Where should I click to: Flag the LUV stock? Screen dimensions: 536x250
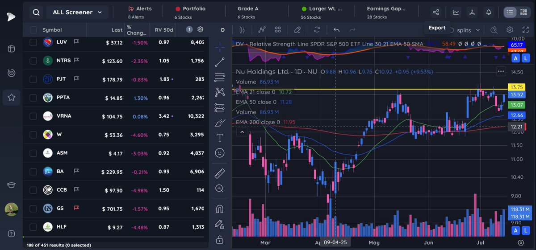76,42
